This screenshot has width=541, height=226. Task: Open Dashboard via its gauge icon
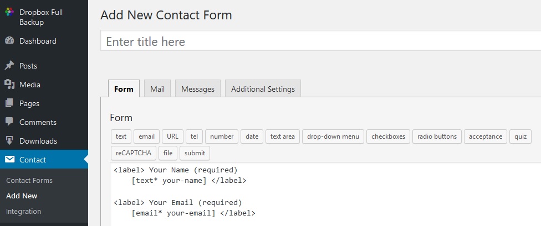point(9,40)
